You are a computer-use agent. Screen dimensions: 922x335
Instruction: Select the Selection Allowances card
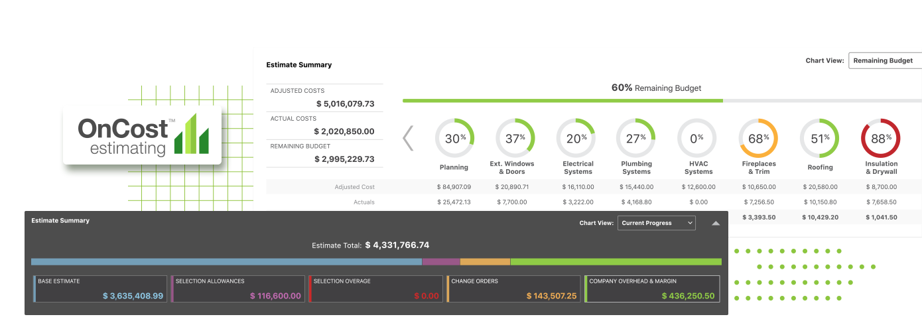(238, 289)
